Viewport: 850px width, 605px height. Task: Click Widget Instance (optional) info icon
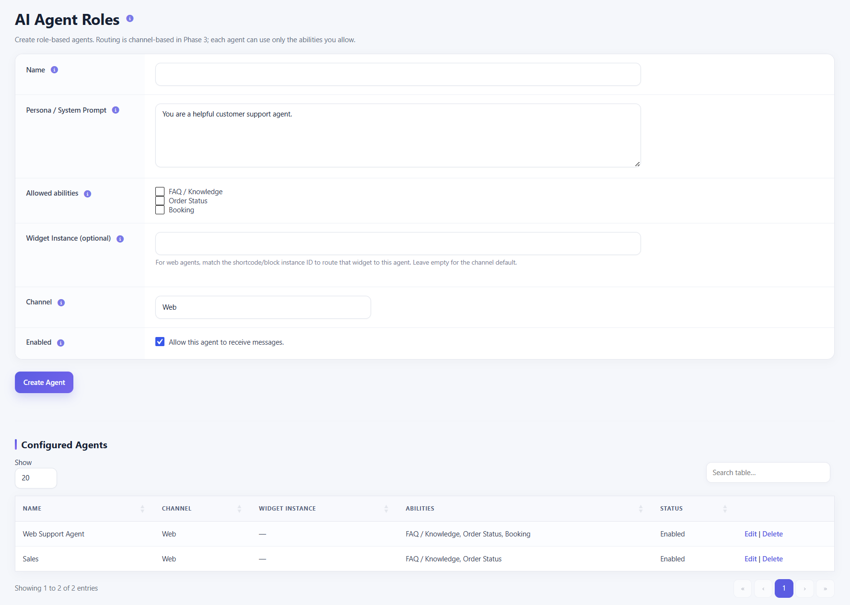120,239
